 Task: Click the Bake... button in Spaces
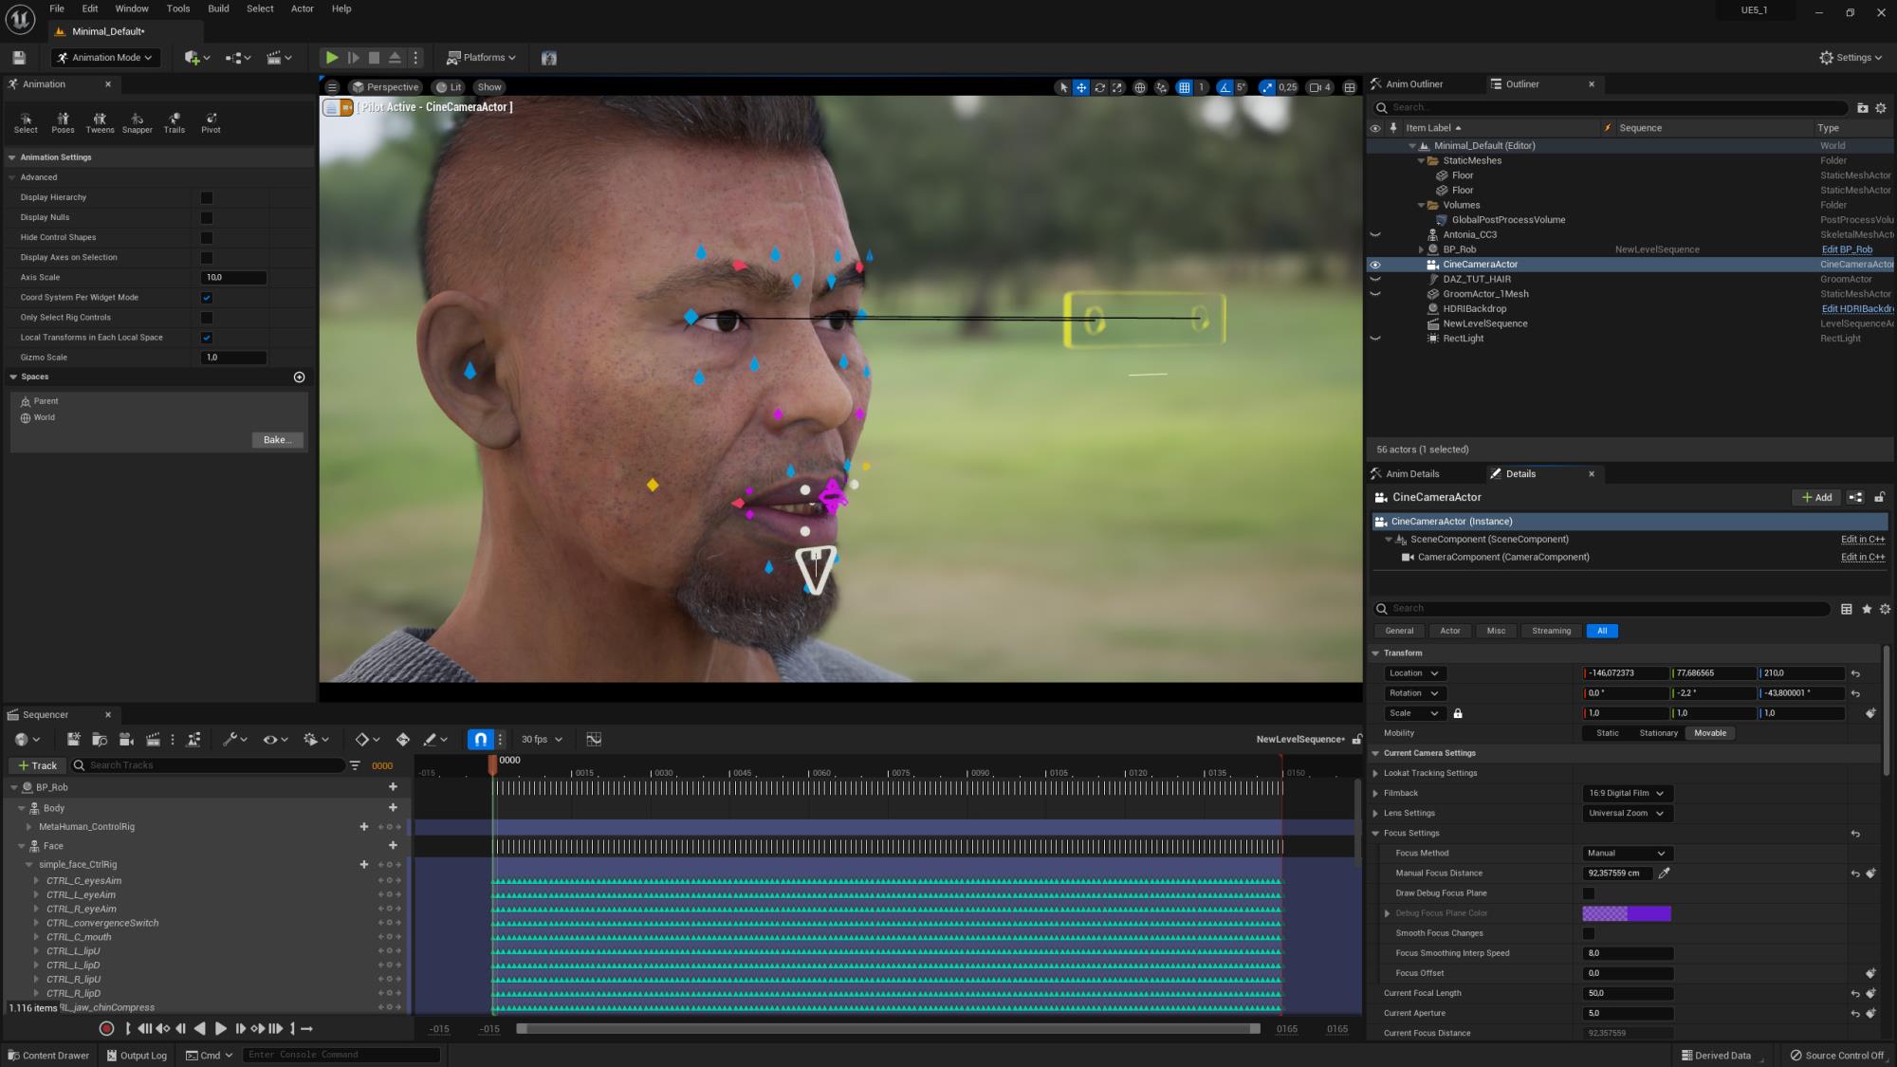coord(278,440)
